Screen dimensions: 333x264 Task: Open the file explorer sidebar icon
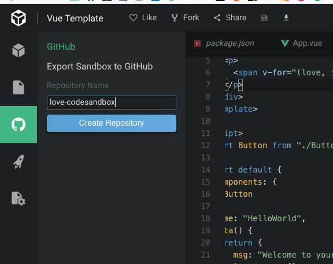pos(18,87)
